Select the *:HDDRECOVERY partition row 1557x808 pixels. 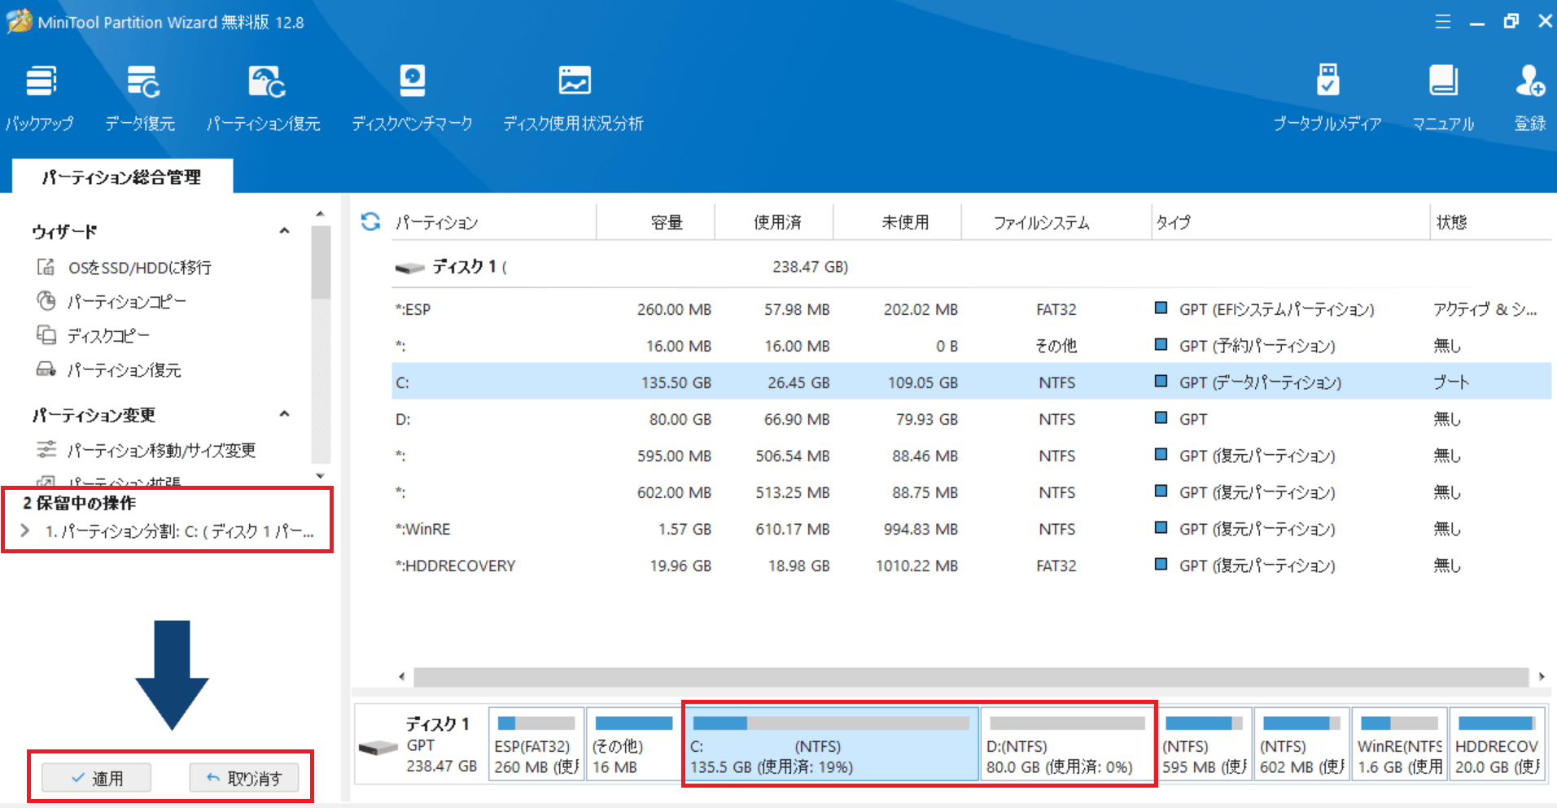click(x=971, y=566)
